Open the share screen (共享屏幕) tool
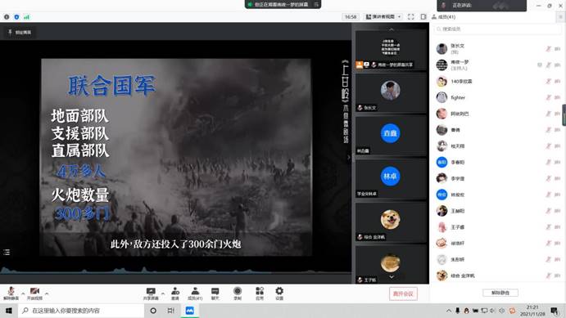 click(151, 293)
